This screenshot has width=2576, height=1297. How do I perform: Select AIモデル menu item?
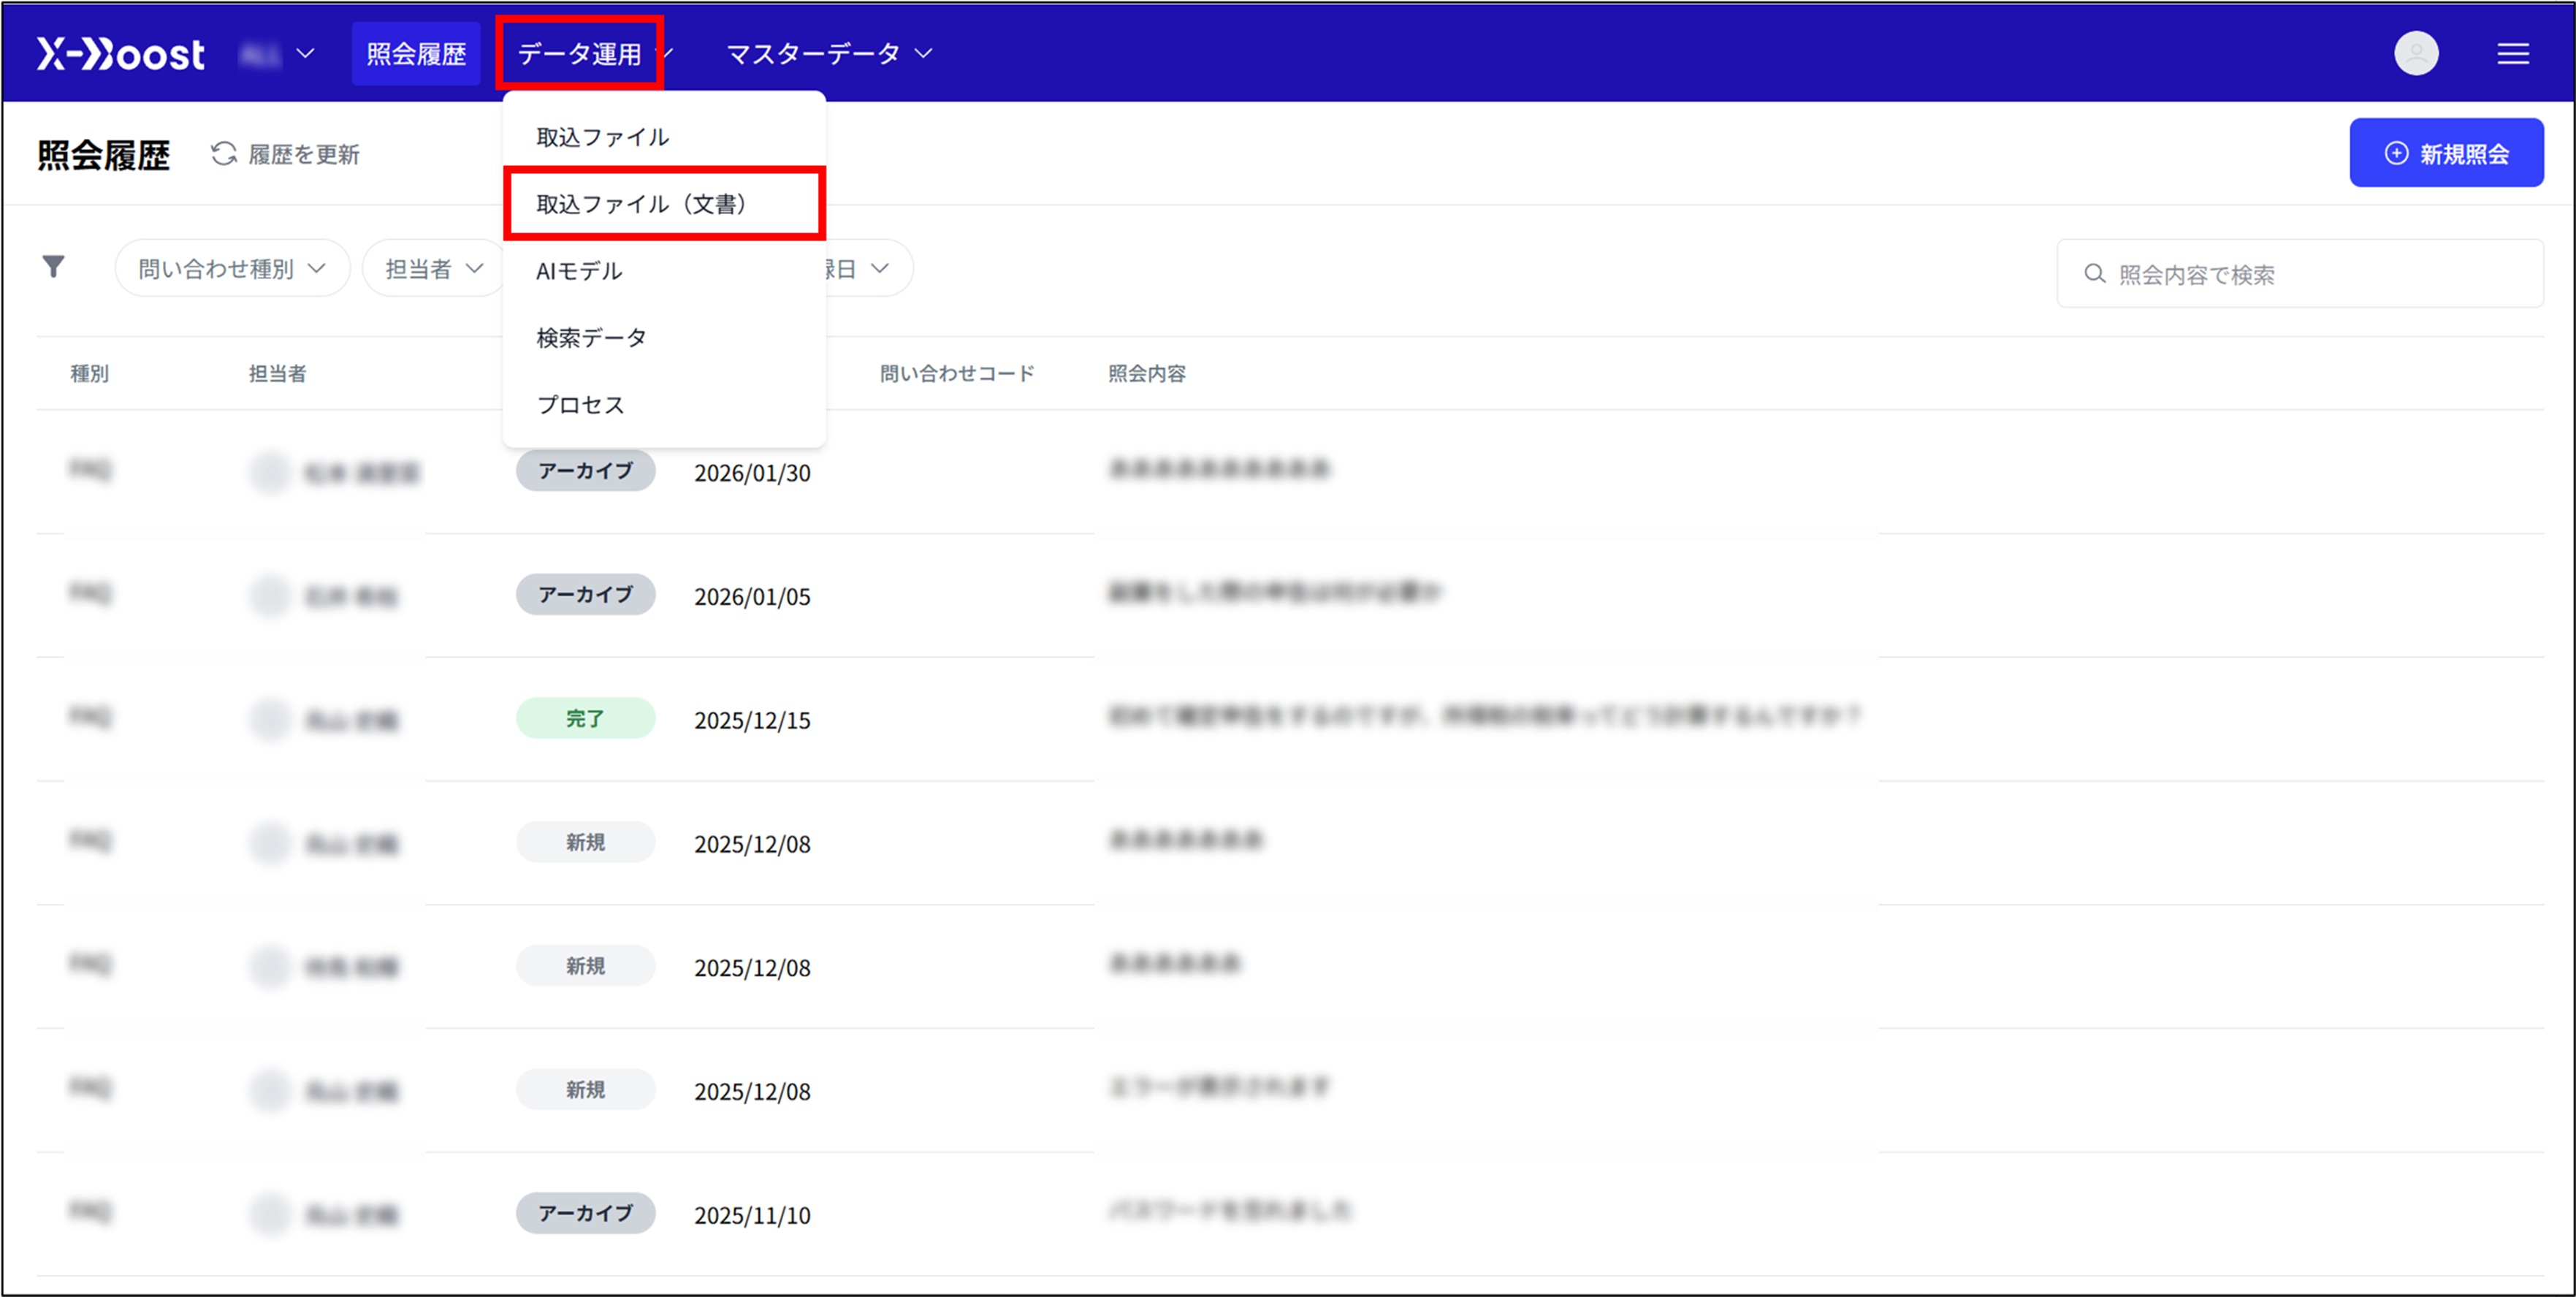[664, 271]
